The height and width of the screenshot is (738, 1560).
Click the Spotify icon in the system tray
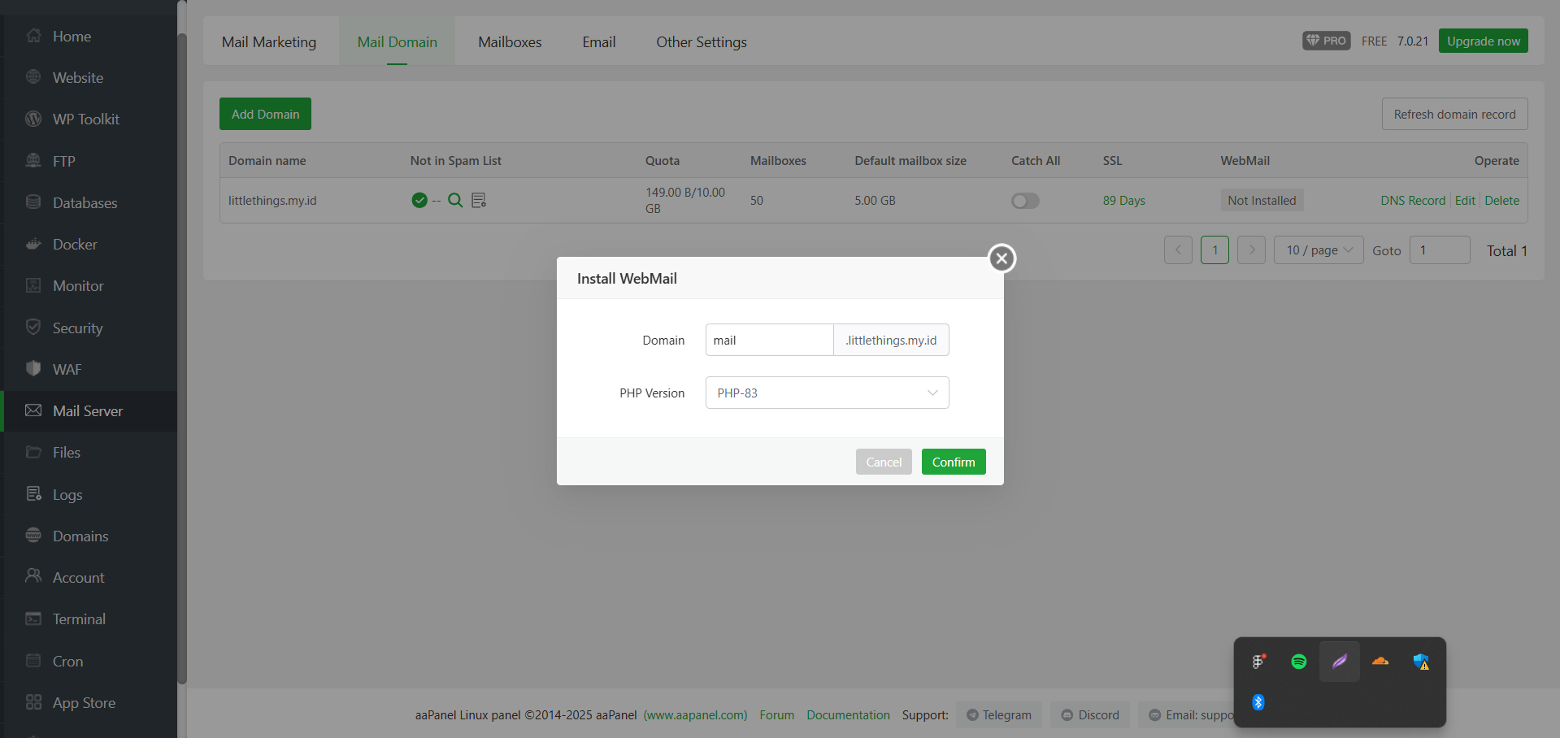click(1297, 662)
